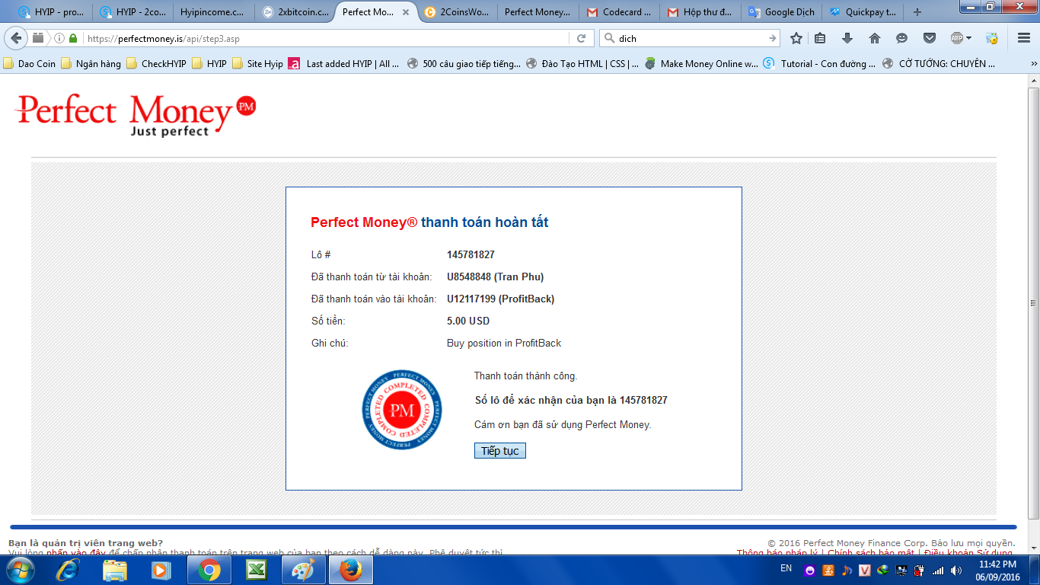Viewport: 1040px width, 585px height.
Task: Launch Windows Media Player from taskbar
Action: (161, 570)
